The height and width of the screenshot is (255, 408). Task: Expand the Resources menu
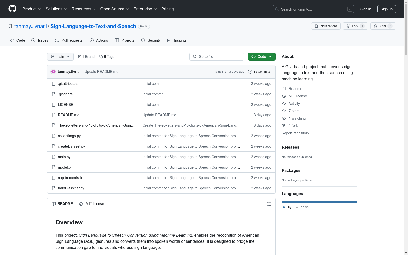[84, 9]
